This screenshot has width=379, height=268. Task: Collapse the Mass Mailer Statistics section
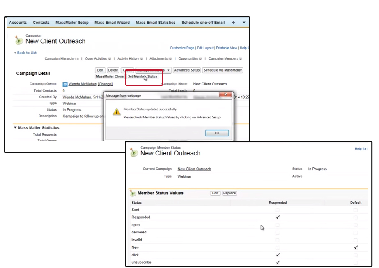click(x=15, y=127)
